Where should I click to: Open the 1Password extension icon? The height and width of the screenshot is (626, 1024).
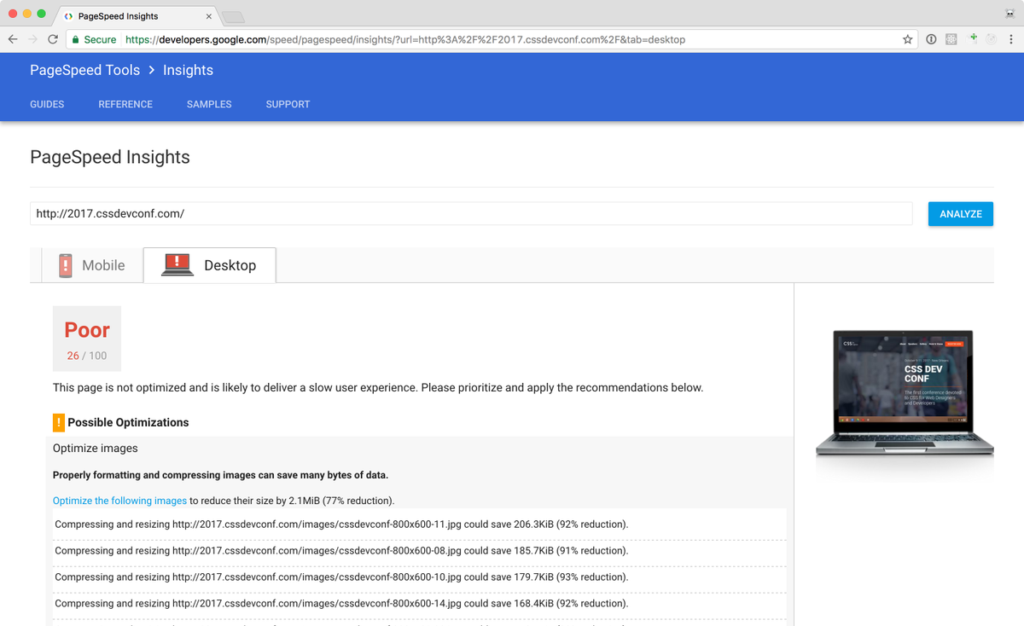click(931, 39)
